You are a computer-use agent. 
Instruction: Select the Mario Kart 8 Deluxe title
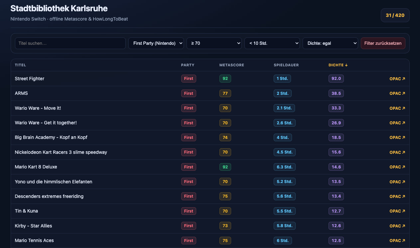point(36,167)
